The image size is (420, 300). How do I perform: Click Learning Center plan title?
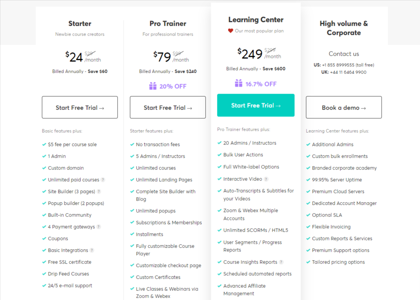(256, 20)
